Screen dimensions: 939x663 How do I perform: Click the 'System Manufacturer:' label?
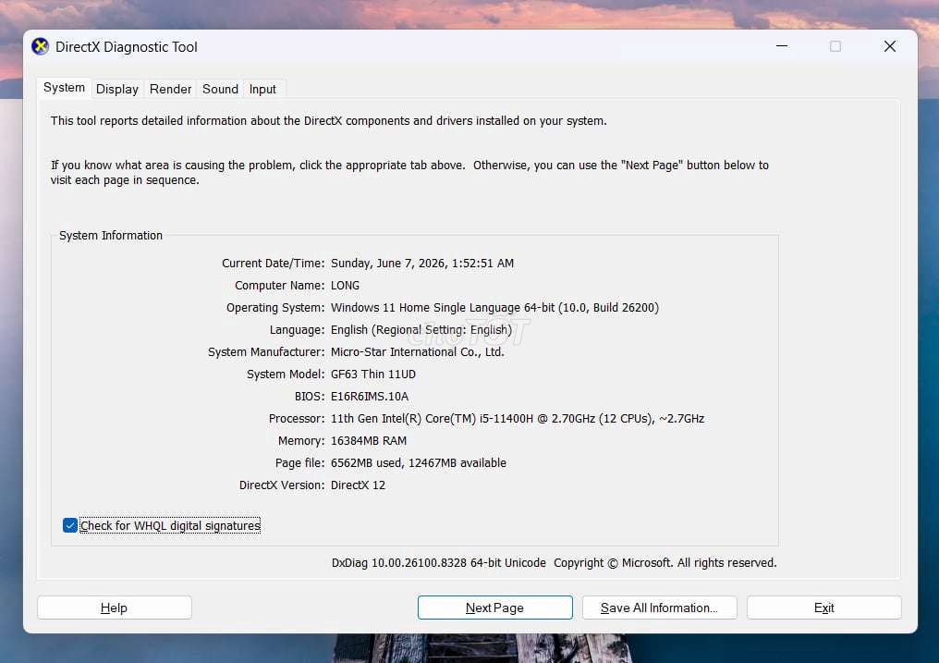click(266, 352)
